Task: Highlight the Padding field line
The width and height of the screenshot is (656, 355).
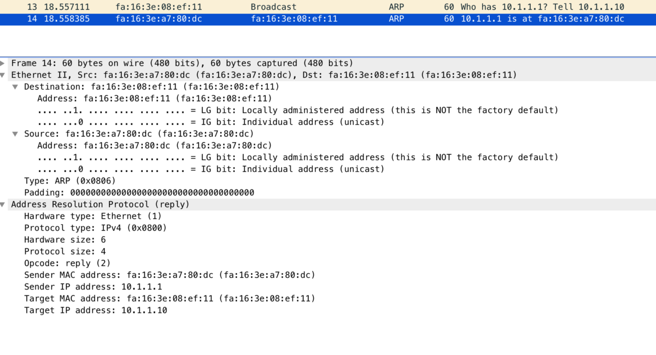Action: point(139,193)
